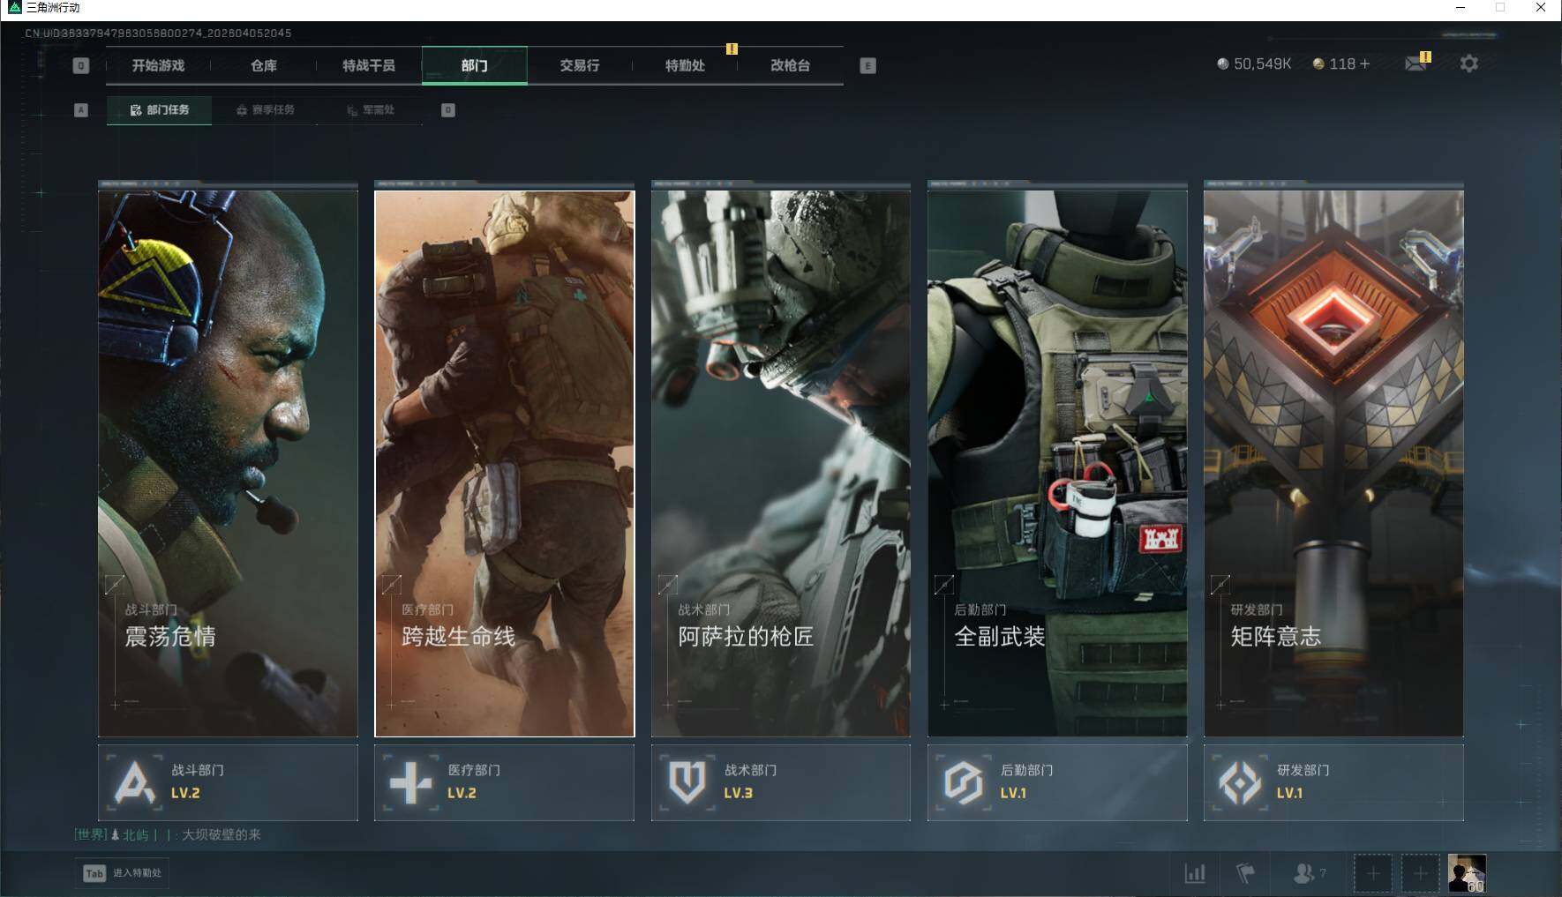
Task: Open the 赛季任务 sub-tab
Action: coord(265,110)
